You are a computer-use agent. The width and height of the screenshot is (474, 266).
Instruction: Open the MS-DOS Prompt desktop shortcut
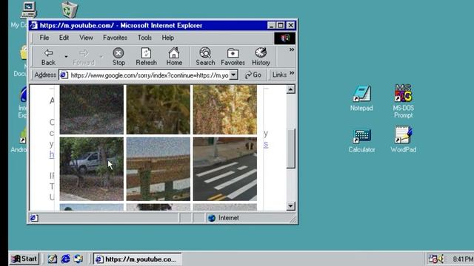[x=403, y=101]
